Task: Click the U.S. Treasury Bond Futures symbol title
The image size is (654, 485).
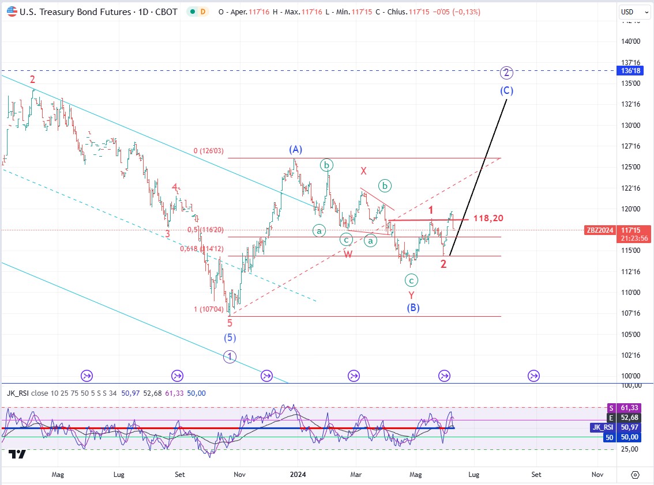Action: point(99,12)
